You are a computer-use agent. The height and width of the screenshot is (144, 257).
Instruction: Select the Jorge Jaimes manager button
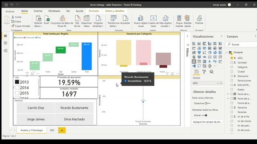tap(36, 119)
